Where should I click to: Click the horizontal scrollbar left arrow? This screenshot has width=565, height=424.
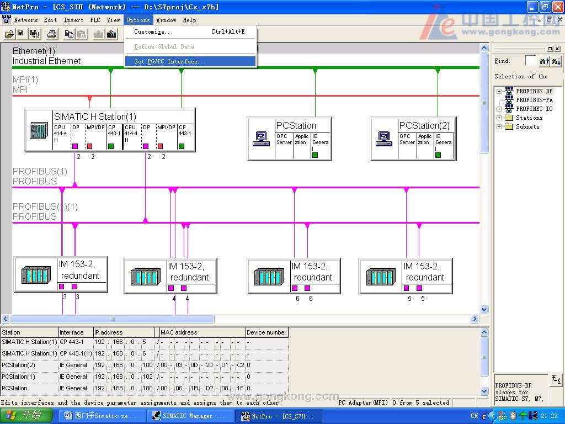point(6,319)
